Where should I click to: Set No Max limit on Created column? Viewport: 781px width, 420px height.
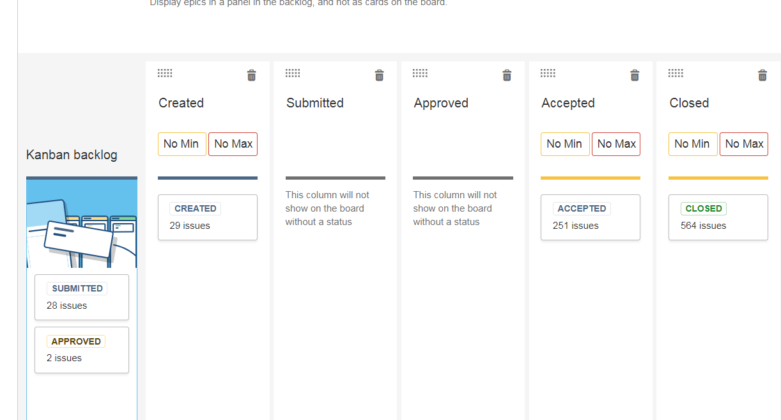pos(233,144)
